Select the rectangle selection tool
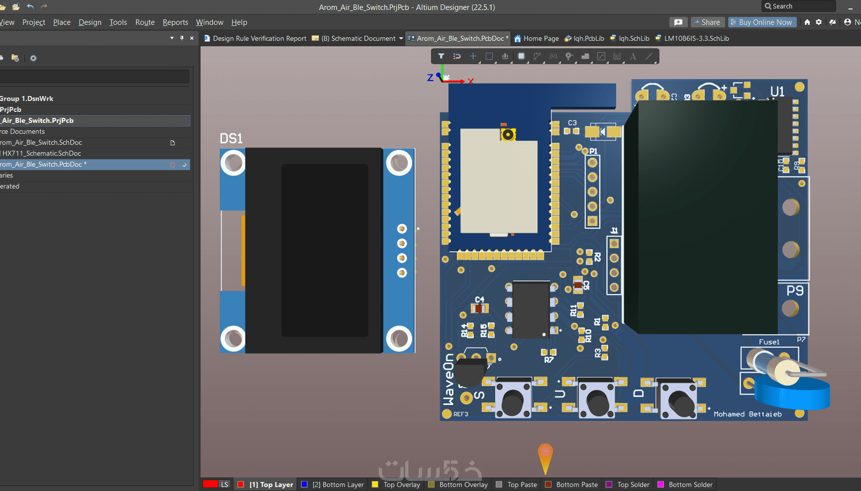The width and height of the screenshot is (861, 491). (489, 56)
